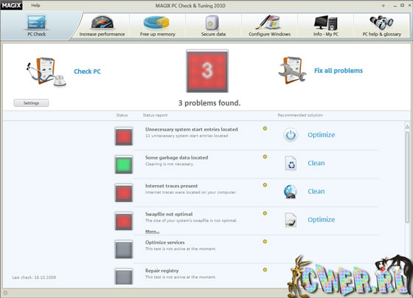Open the title bar dropdown arrow
The image size is (413, 298).
pyautogui.click(x=383, y=6)
